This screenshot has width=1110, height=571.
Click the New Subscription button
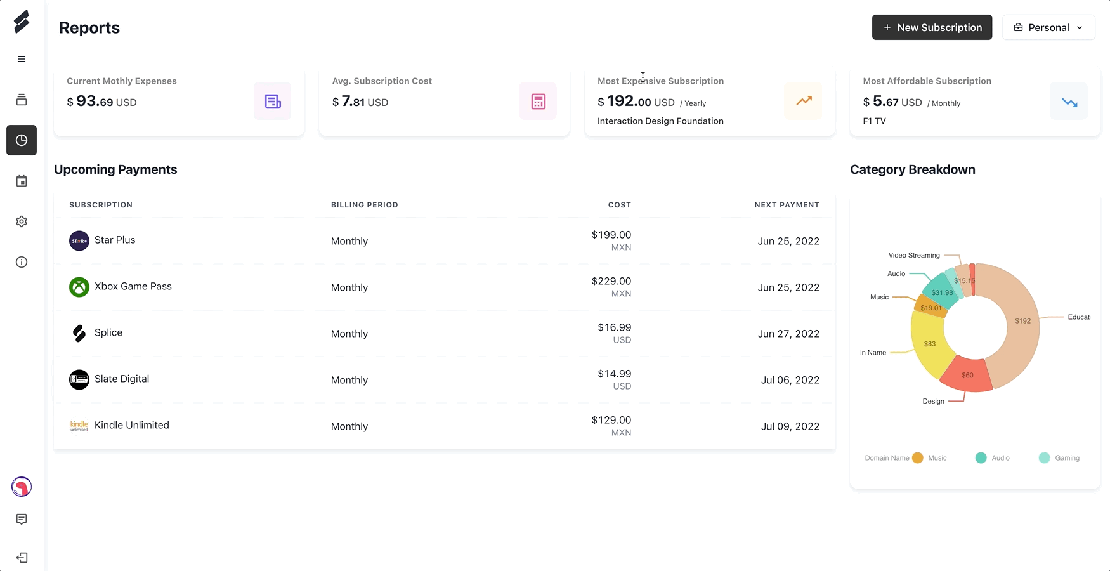coord(931,27)
